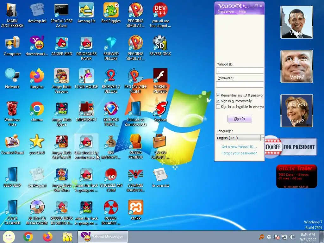Open the DEV C++ you all are icon
The image size is (324, 243).
[160, 15]
